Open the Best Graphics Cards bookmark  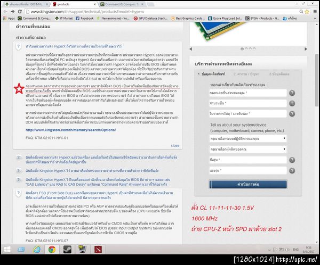pos(188,18)
